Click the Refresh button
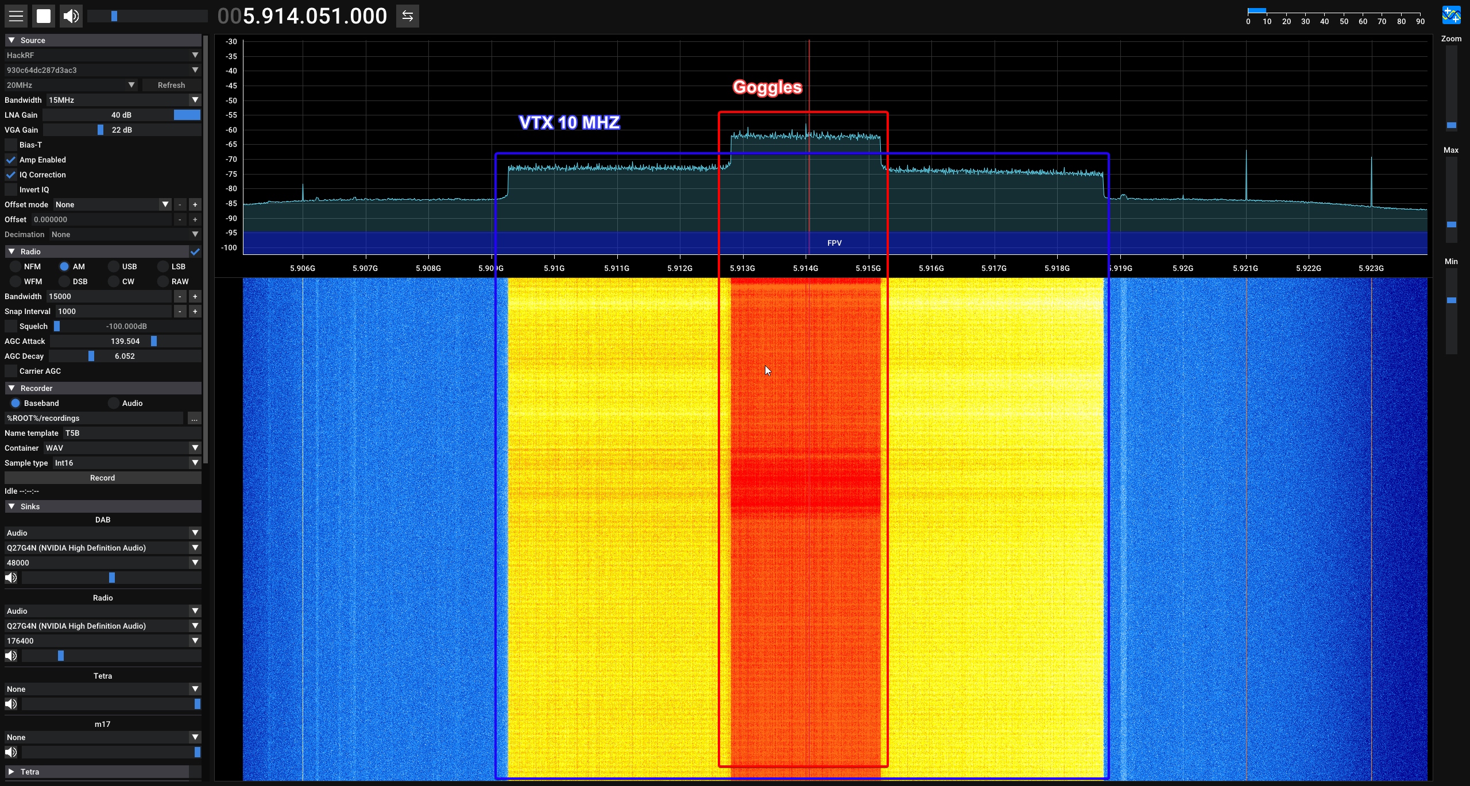This screenshot has width=1470, height=786. point(171,85)
